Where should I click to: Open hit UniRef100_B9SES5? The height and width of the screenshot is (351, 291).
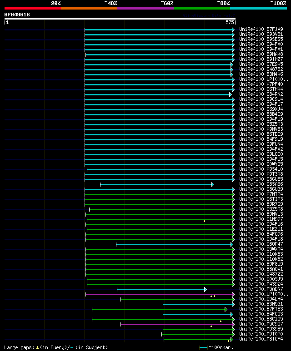[261, 39]
